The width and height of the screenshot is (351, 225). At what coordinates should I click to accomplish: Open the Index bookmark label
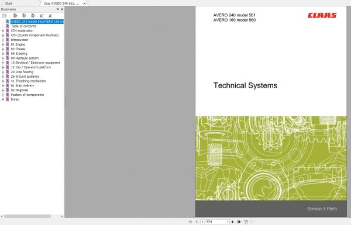pos(15,99)
